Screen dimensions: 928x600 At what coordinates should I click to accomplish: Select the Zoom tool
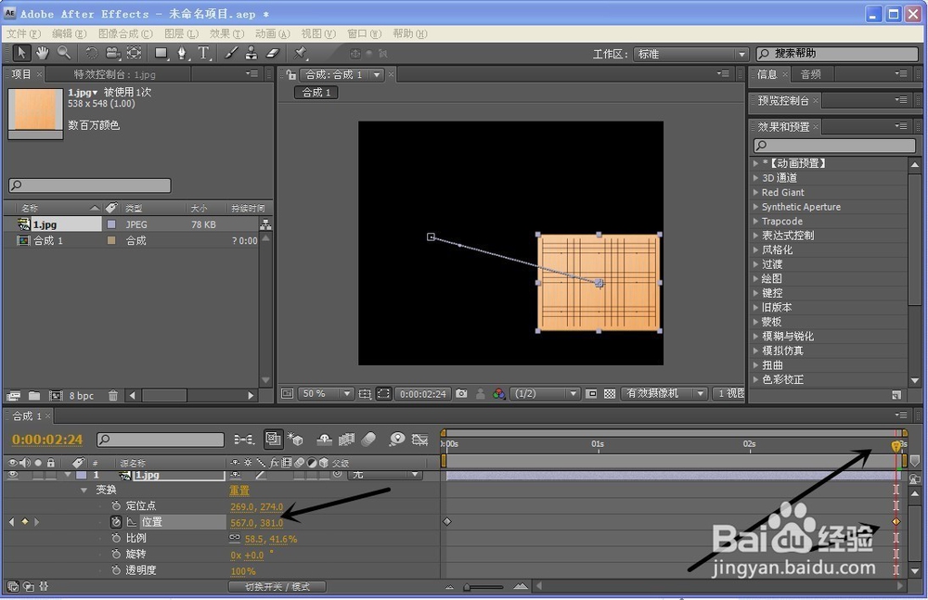tap(63, 53)
